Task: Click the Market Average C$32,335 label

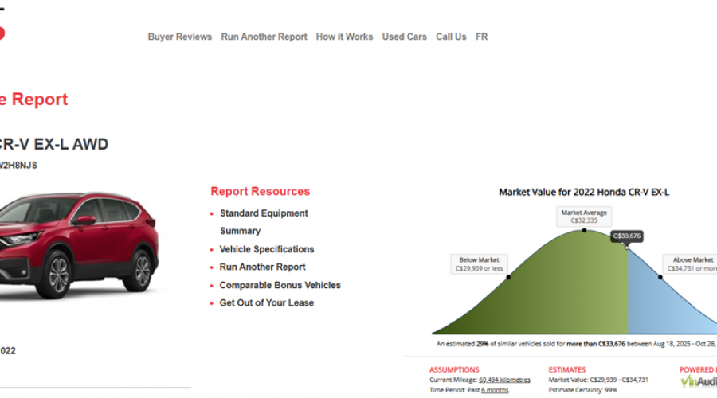Action: click(x=584, y=217)
